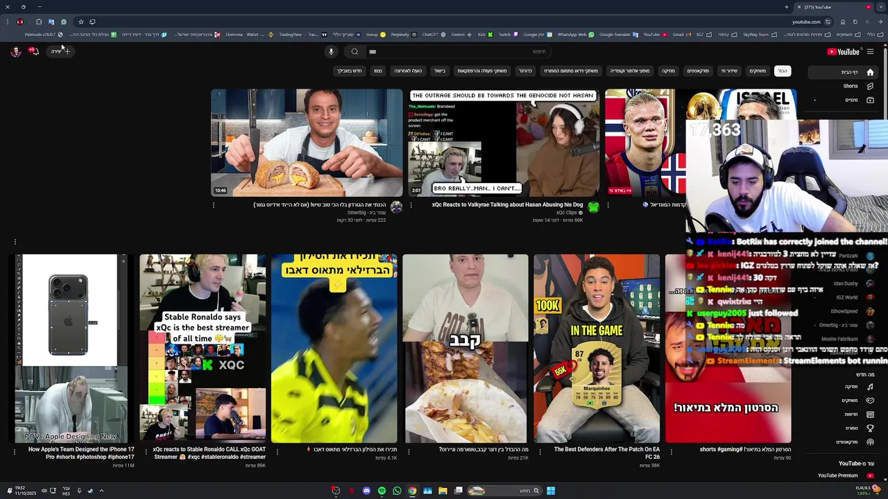888x499 pixels.
Task: Select the live-stream filter chip
Action: coord(729,71)
